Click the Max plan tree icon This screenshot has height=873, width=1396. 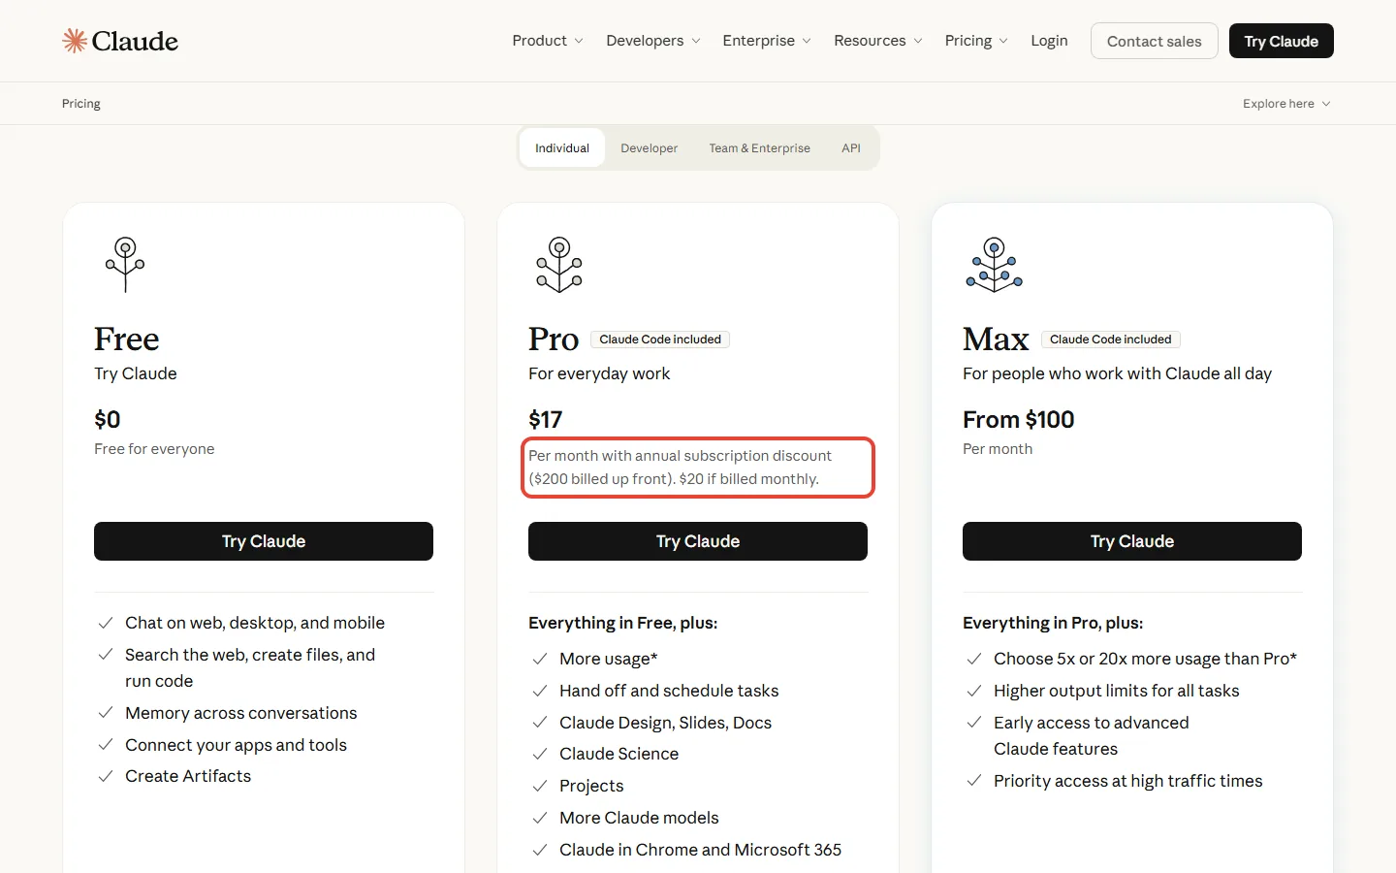coord(994,264)
